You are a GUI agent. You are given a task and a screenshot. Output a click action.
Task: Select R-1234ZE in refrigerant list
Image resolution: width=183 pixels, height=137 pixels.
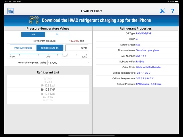click(x=48, y=94)
